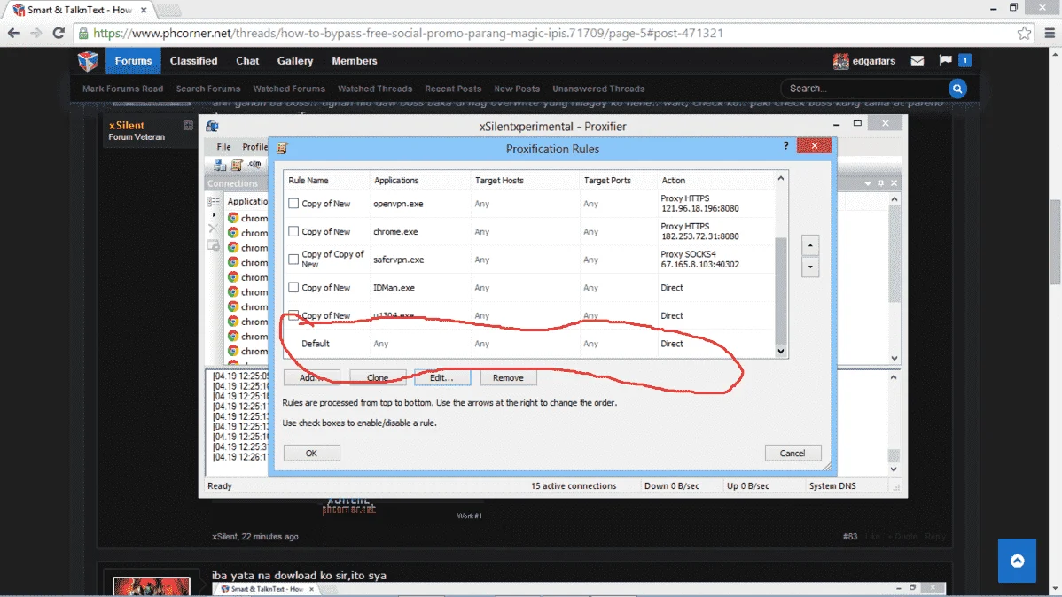Click the rules list scroll-up arrow
Screen dimensions: 1062x597
pos(780,179)
